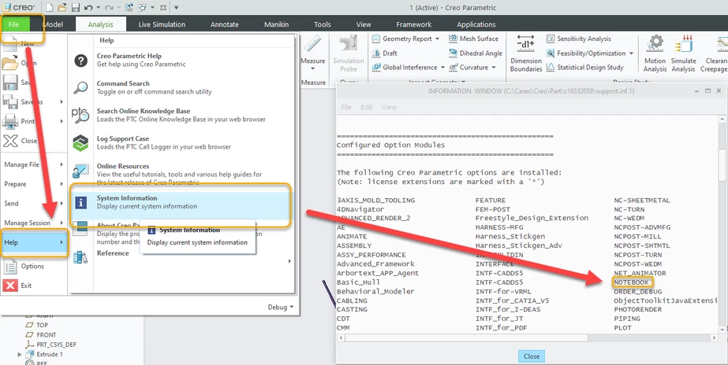The image size is (728, 365).
Task: Click the Geometry Report icon
Action: [376, 39]
